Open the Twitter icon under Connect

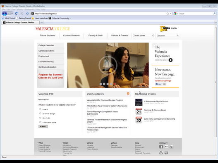tap(171, 146)
